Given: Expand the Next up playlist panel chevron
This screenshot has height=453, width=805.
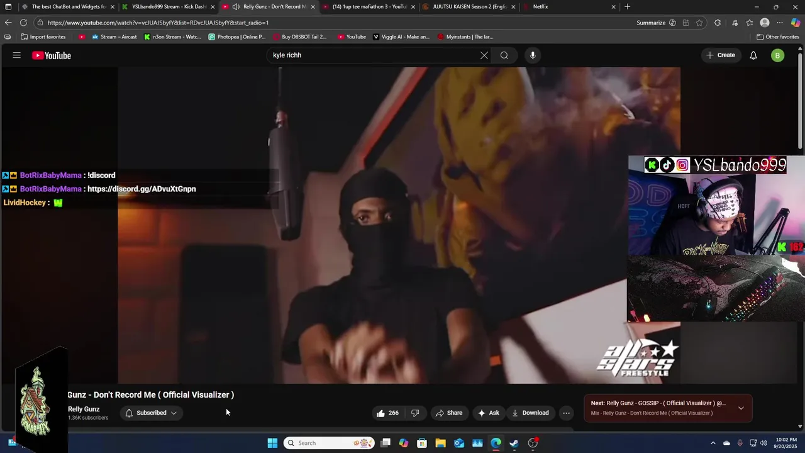Looking at the screenshot, I should (741, 408).
